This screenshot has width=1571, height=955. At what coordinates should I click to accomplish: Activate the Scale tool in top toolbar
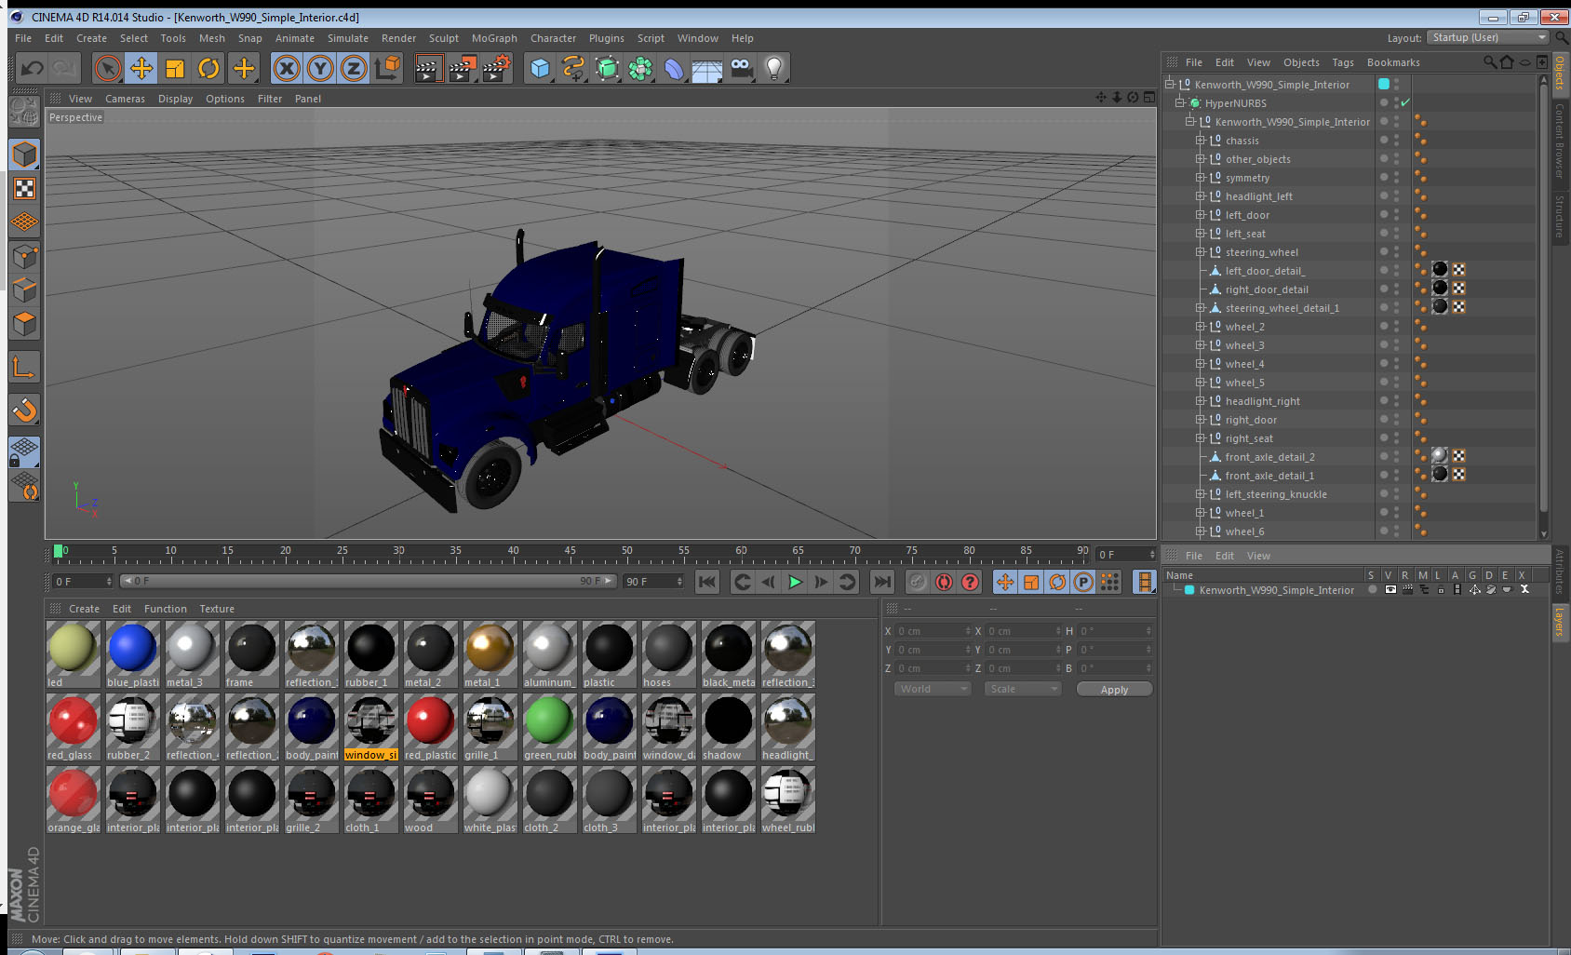(175, 68)
